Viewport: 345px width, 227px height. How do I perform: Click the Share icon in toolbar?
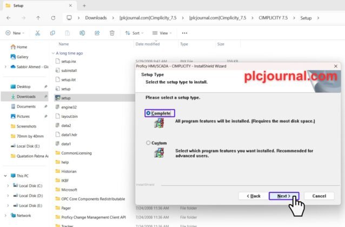click(x=97, y=33)
